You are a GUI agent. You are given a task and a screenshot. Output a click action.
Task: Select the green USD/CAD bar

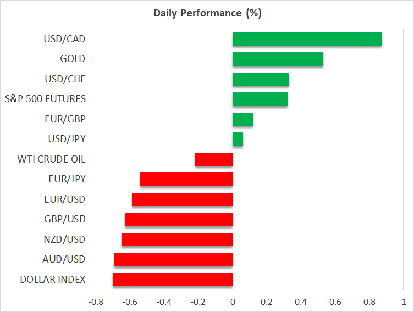click(307, 40)
